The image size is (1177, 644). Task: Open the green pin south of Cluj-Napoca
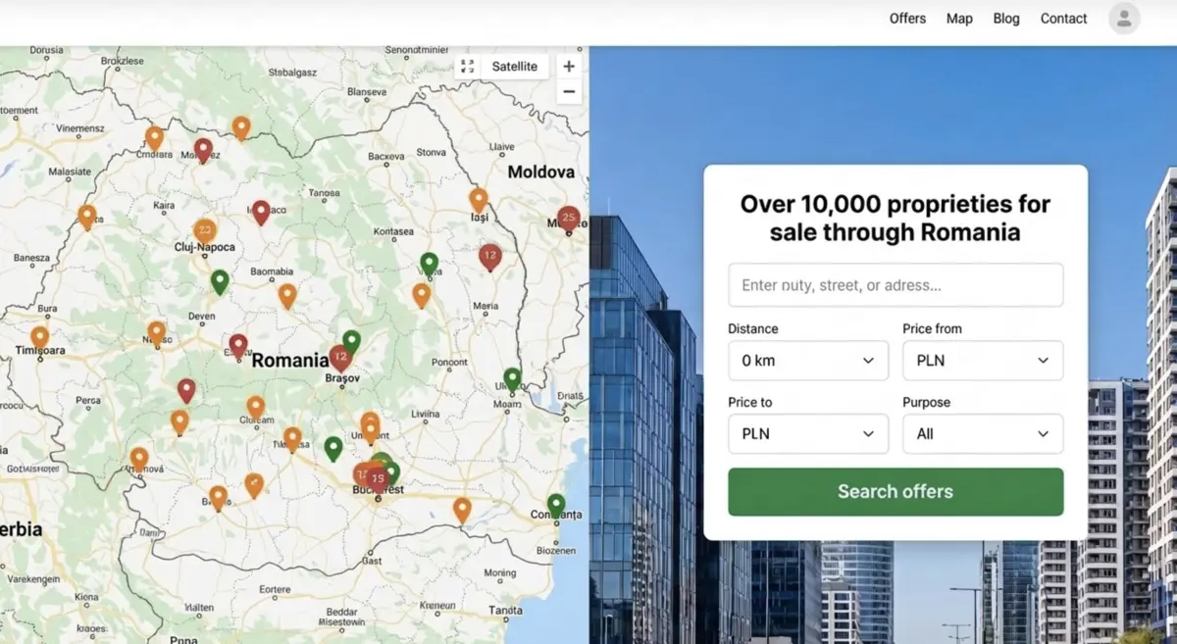point(220,282)
